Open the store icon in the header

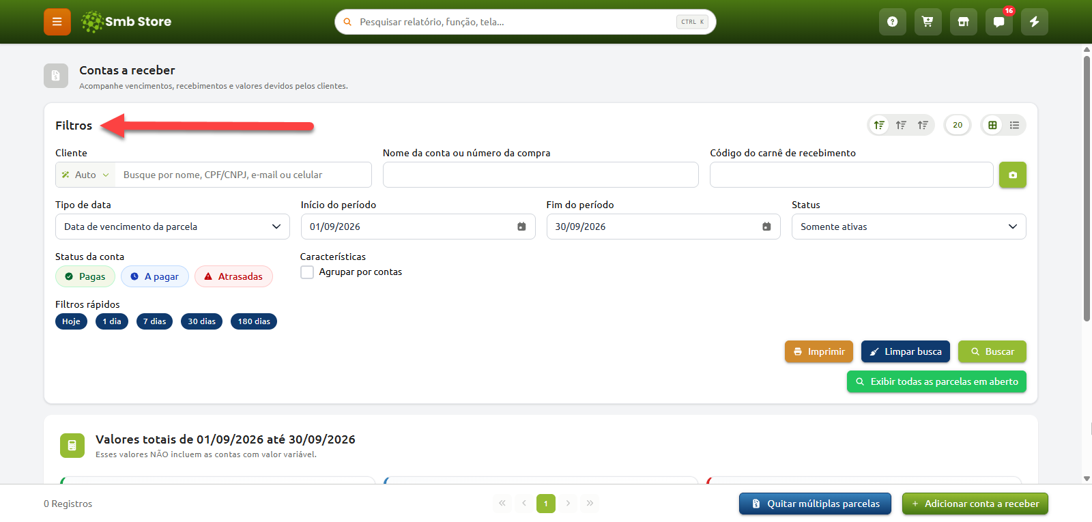[963, 22]
